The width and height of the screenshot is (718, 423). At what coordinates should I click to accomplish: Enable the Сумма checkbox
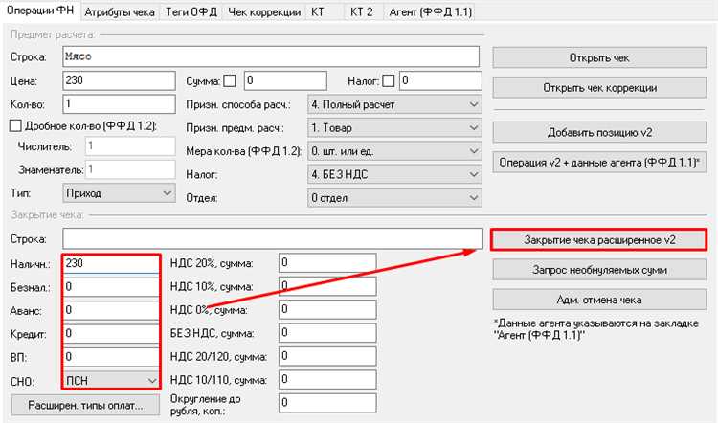(x=230, y=80)
